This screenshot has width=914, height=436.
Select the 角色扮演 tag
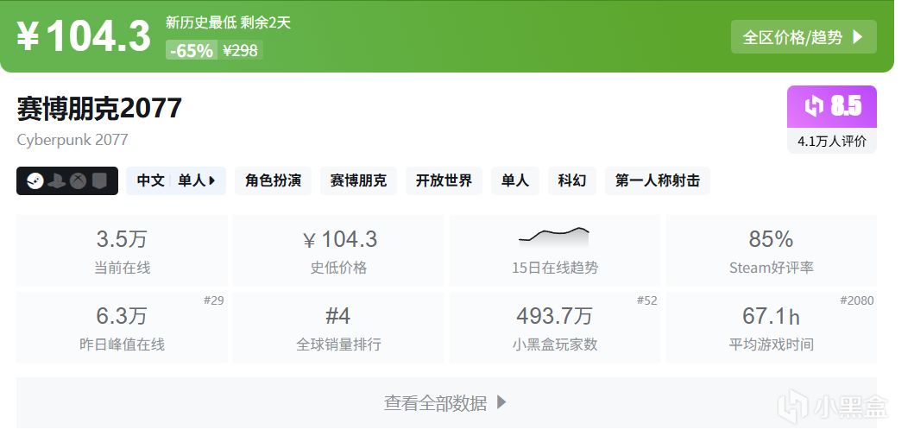[x=273, y=180]
